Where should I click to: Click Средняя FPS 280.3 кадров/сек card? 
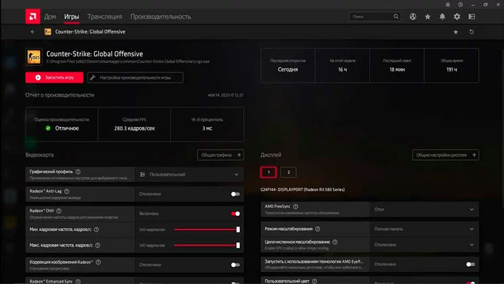(134, 124)
